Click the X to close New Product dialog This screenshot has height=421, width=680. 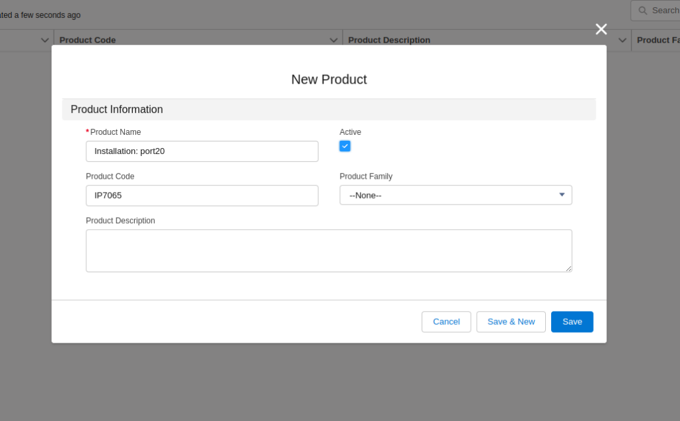coord(601,29)
